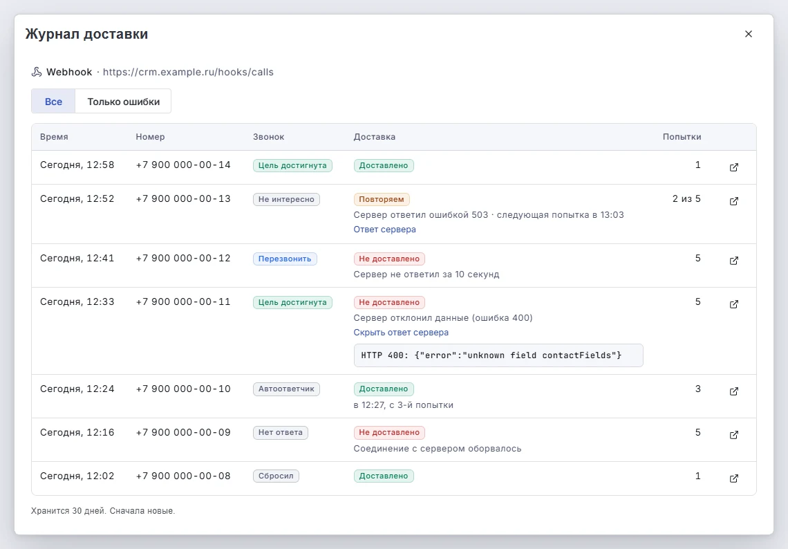Click the Доставка column header

click(375, 137)
